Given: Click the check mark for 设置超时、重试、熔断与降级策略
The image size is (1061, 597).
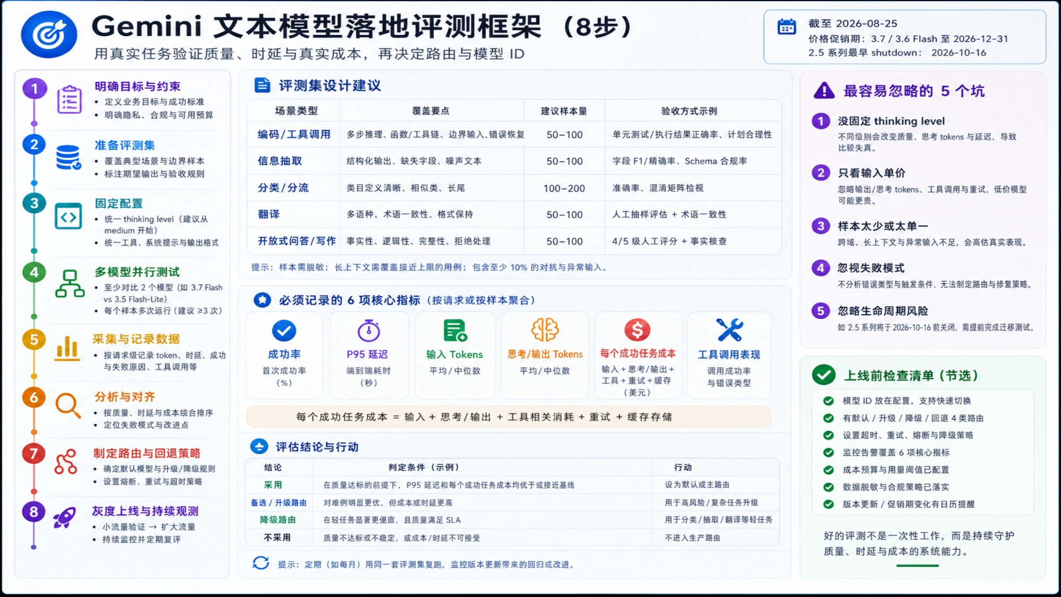Looking at the screenshot, I should click(828, 435).
